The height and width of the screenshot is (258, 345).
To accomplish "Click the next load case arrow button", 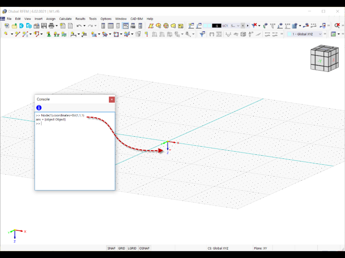I will 248,26.
